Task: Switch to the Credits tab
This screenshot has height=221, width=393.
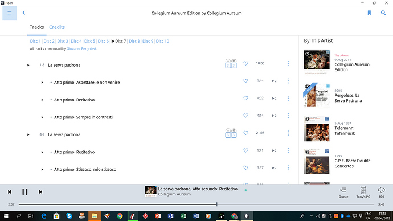Action: point(57,27)
